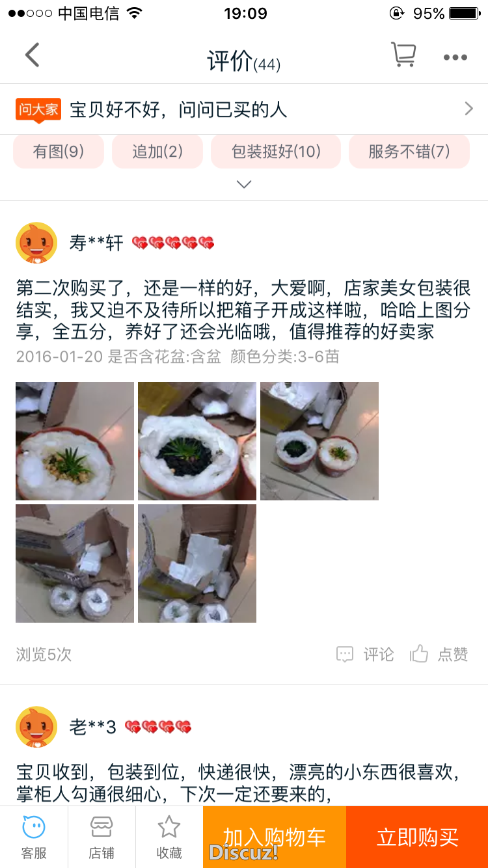Filter reviews by 有图(9) tag
The image size is (488, 868).
coord(59,152)
